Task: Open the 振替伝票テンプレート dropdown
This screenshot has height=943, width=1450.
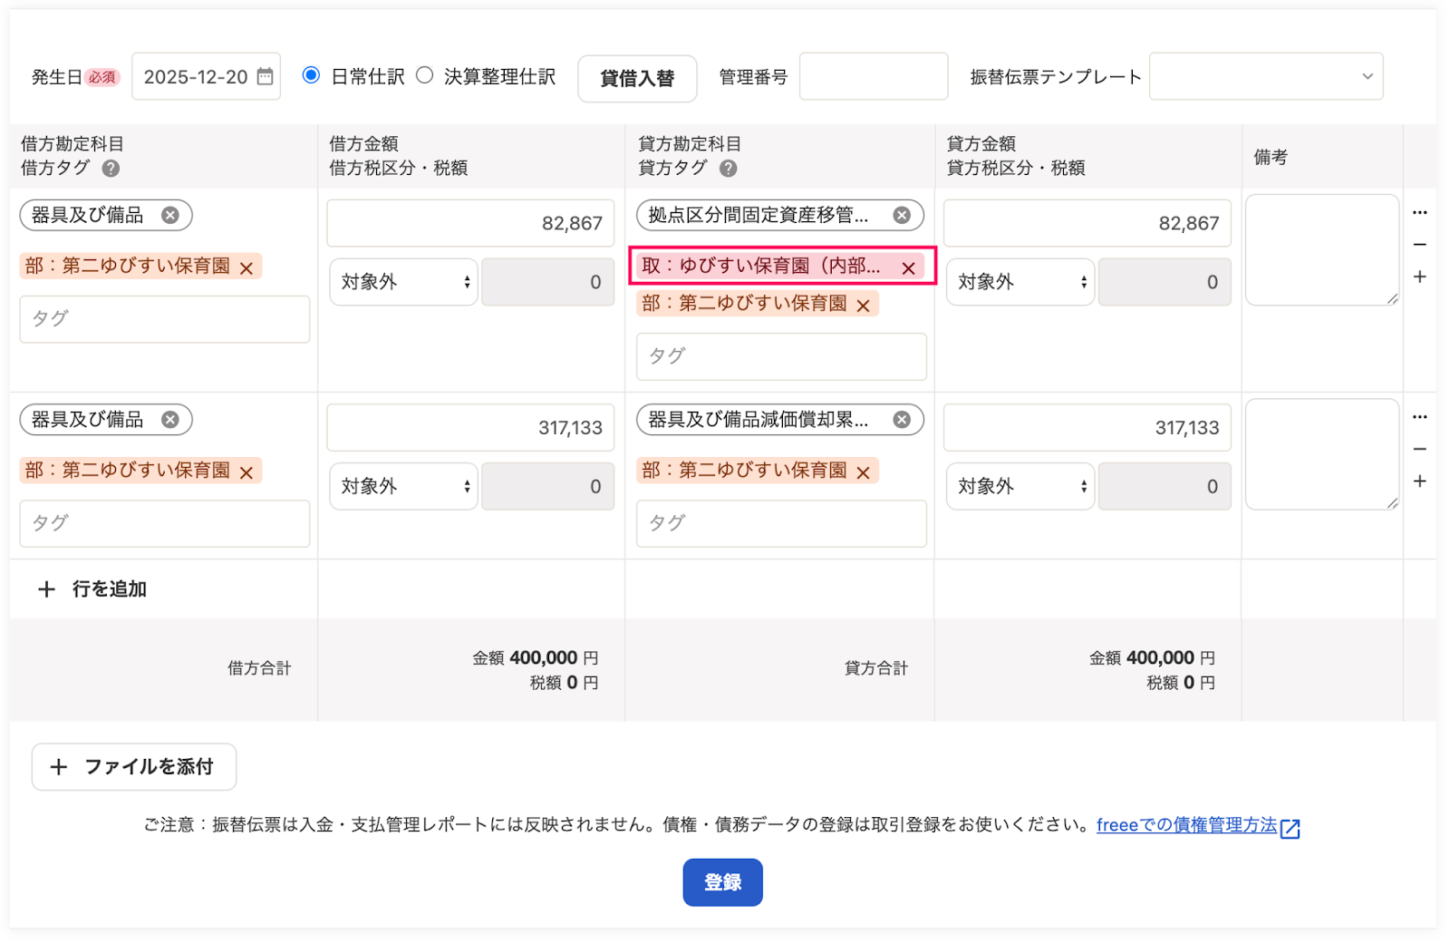Action: point(1266,76)
